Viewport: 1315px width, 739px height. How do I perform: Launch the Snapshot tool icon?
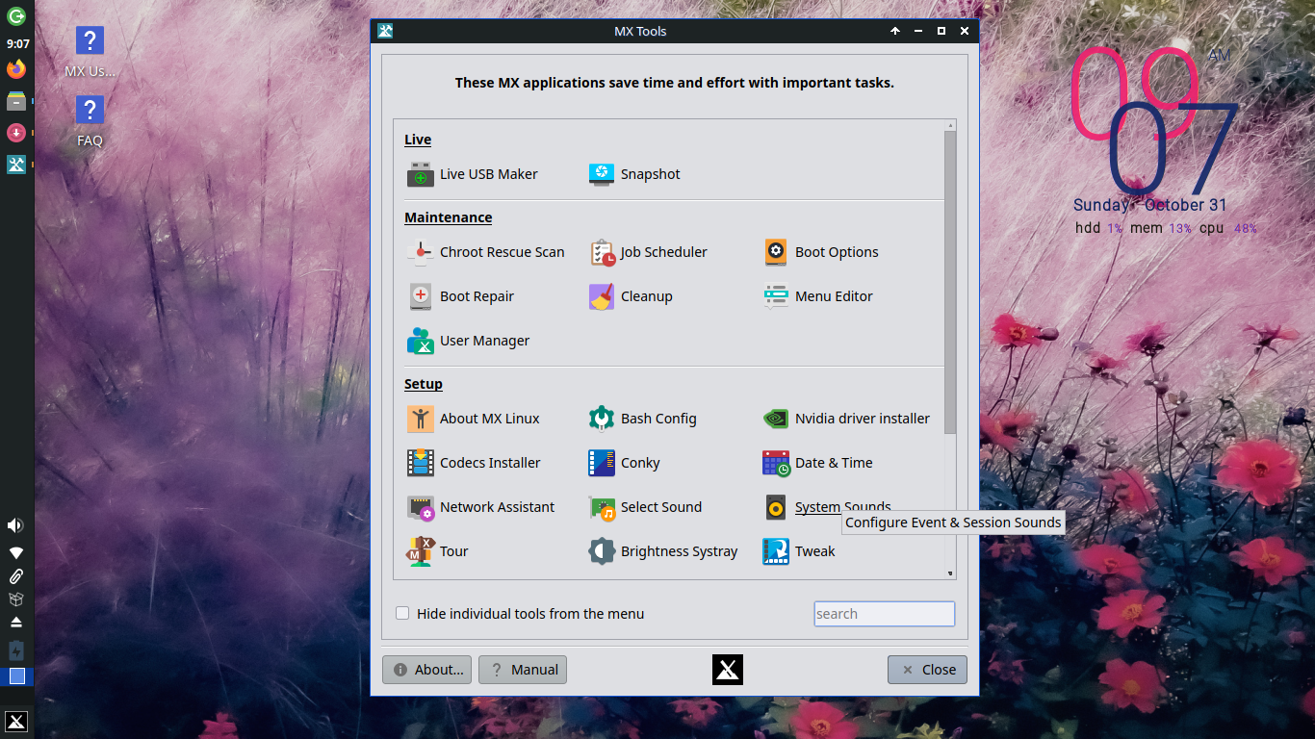(x=602, y=174)
